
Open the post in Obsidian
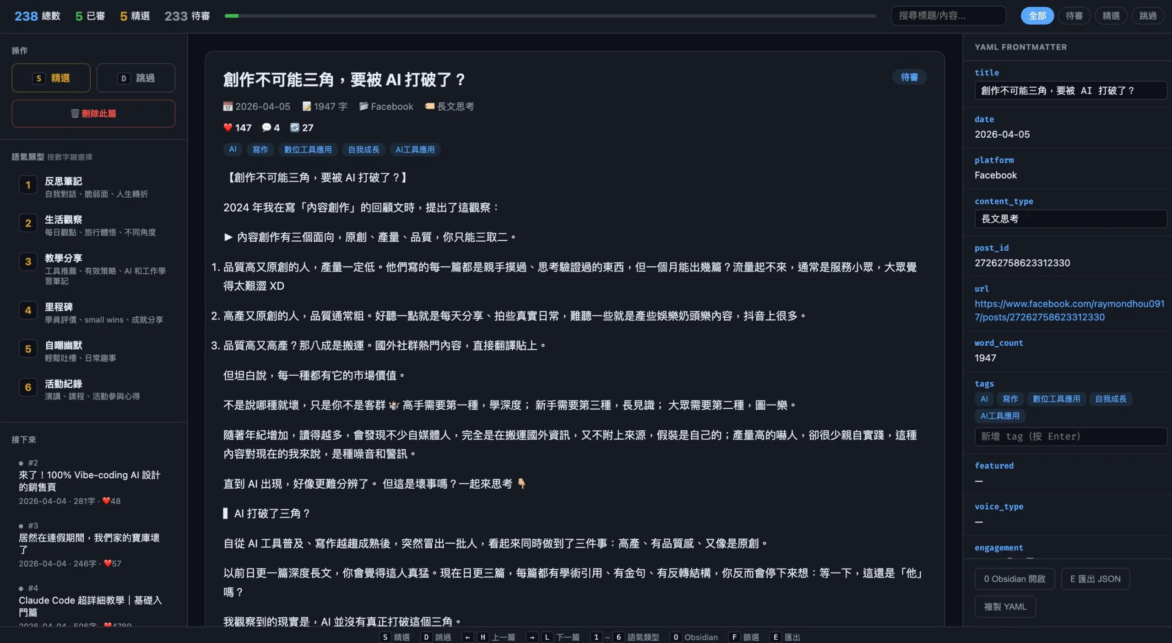tap(1014, 578)
